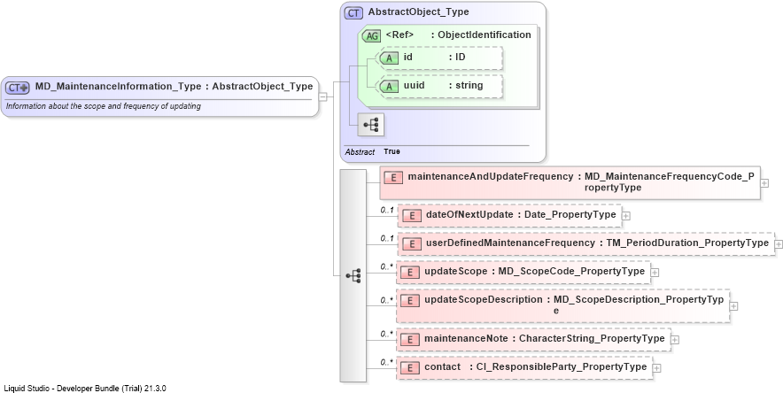Select the MD_MaintenanceInformation_Type name text
The width and height of the screenshot is (783, 393).
(x=119, y=86)
